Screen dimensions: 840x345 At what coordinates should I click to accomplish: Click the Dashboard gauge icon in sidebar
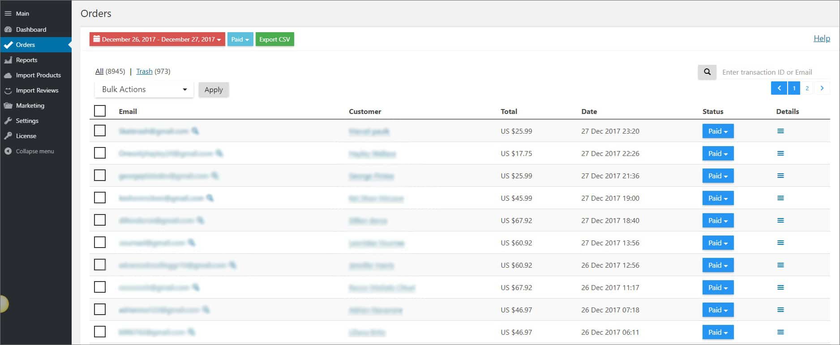tap(8, 29)
